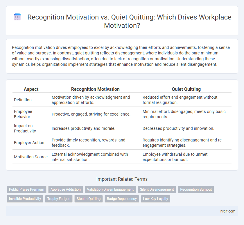244x225 pixels.
Task: Open the Silent Disengagement tag
Action: (157, 189)
